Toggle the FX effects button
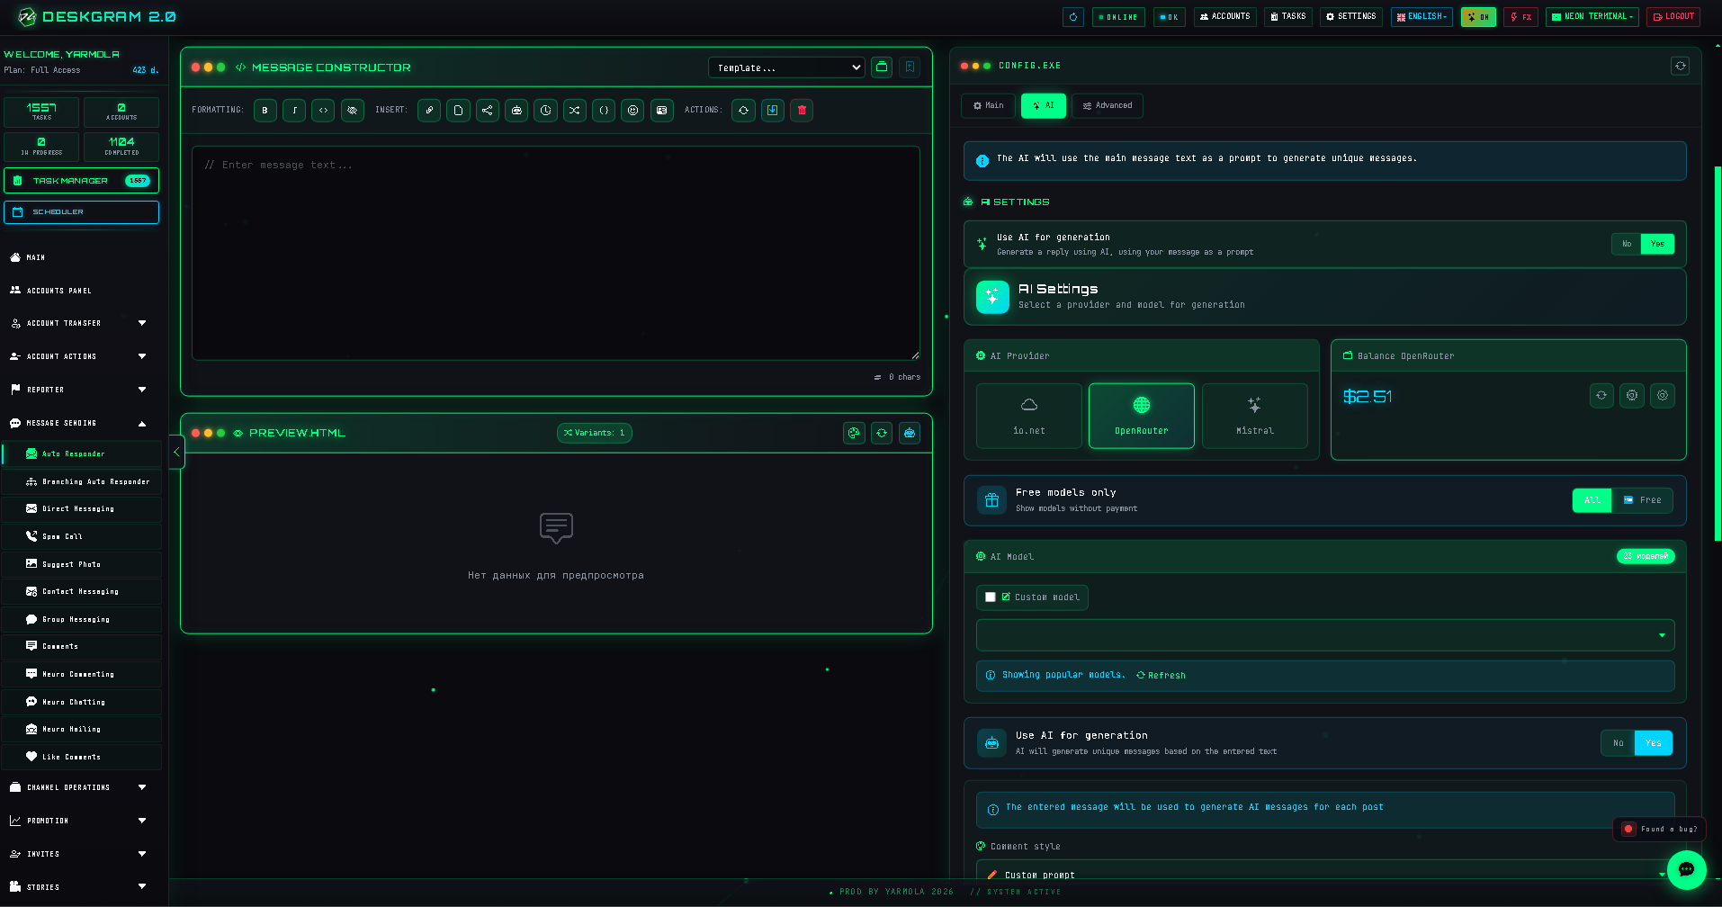This screenshot has height=907, width=1722. (1520, 17)
